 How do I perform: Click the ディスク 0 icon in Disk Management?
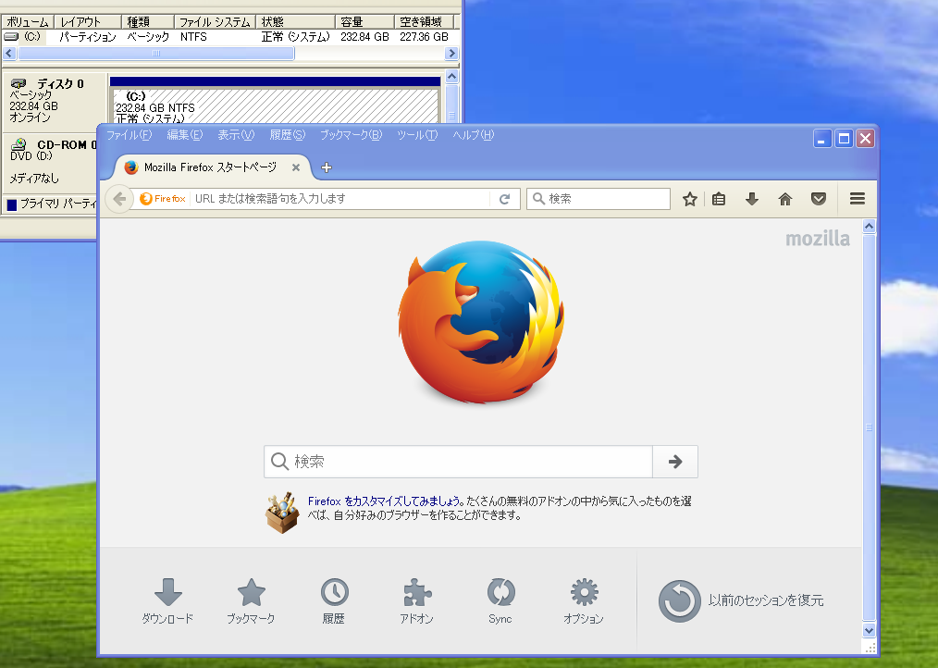[x=19, y=83]
